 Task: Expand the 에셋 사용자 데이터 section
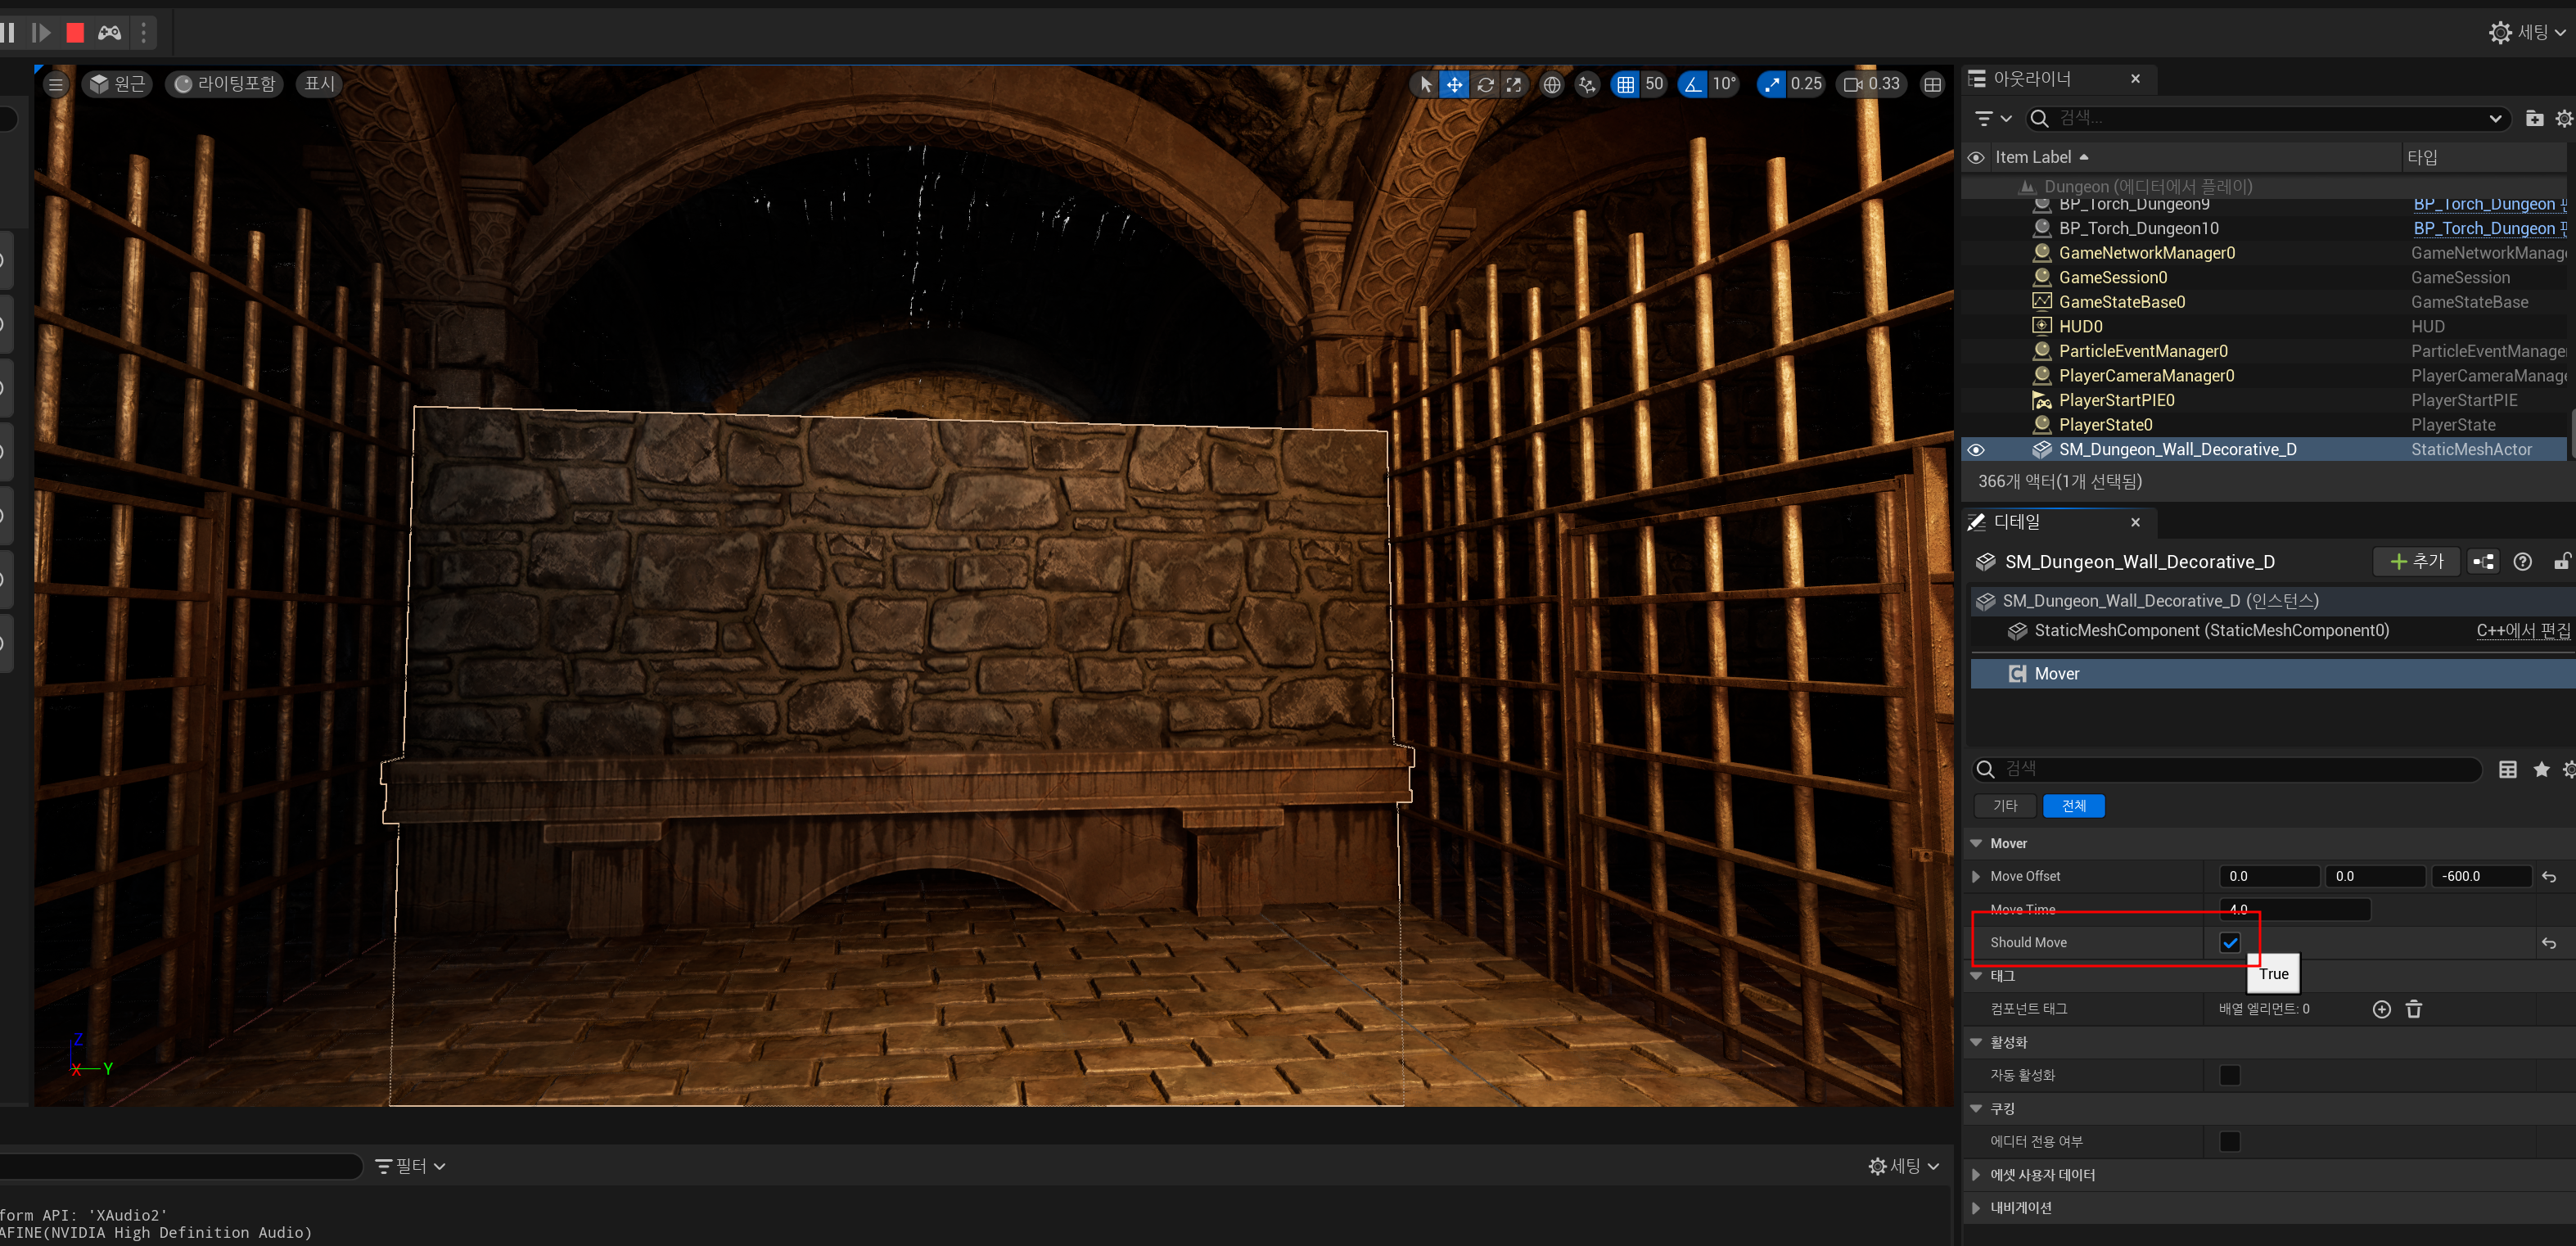pos(1976,1175)
